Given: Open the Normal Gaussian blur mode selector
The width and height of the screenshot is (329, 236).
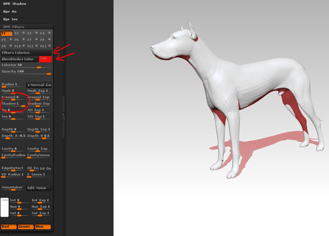Looking at the screenshot, I should pos(39,85).
